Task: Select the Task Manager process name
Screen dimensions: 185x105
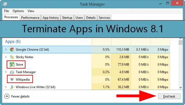Action: (26, 72)
